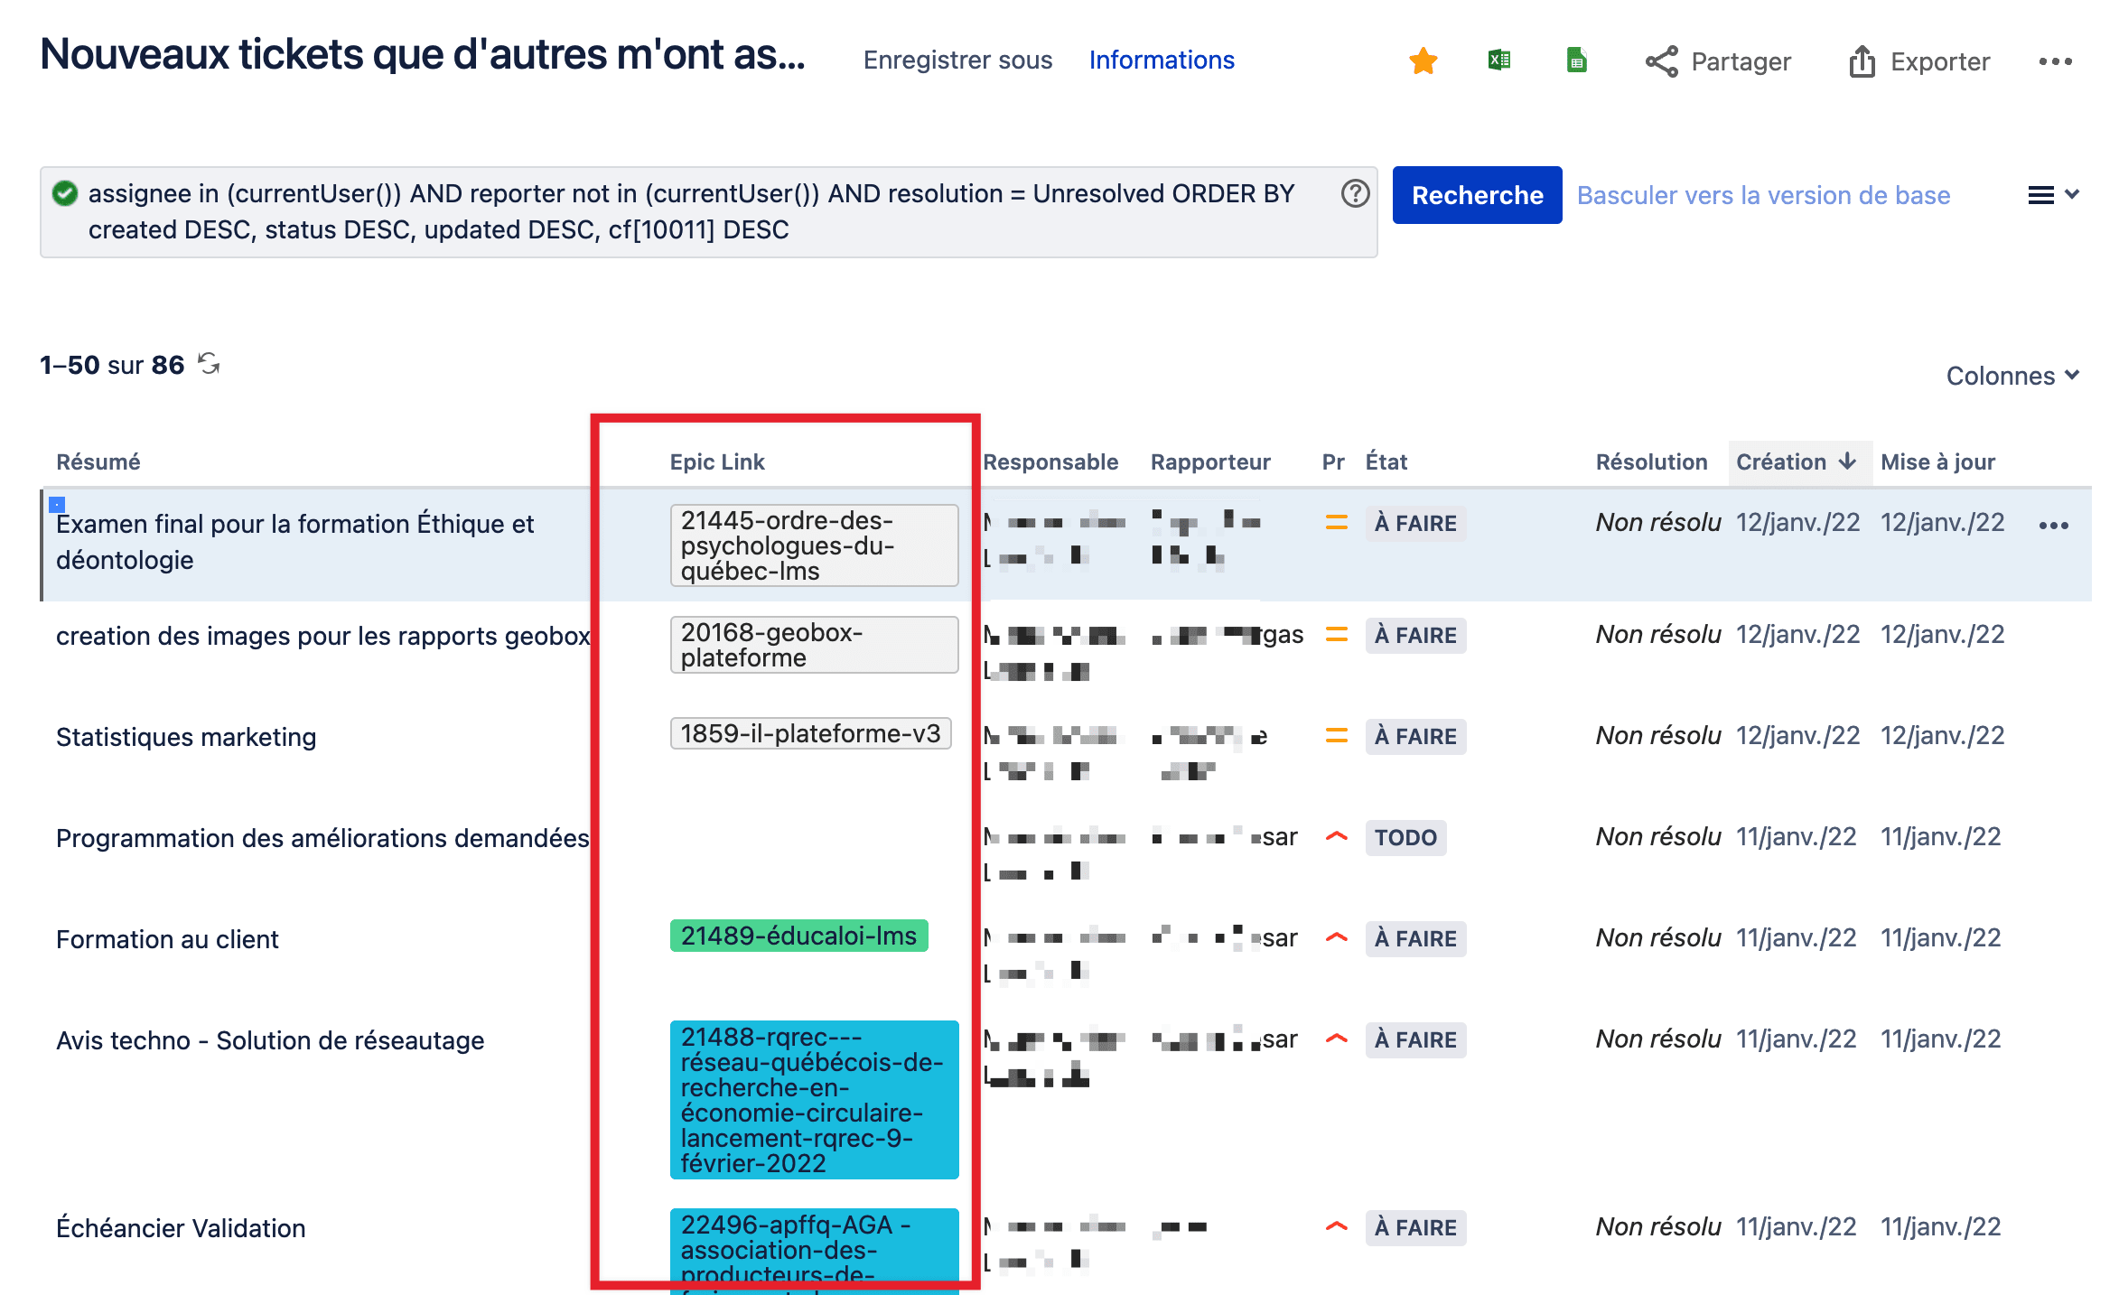Open the Google Sheets export icon
The image size is (2119, 1295).
click(1576, 61)
